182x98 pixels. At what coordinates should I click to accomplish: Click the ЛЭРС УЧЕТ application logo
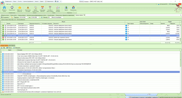tap(2, 3)
